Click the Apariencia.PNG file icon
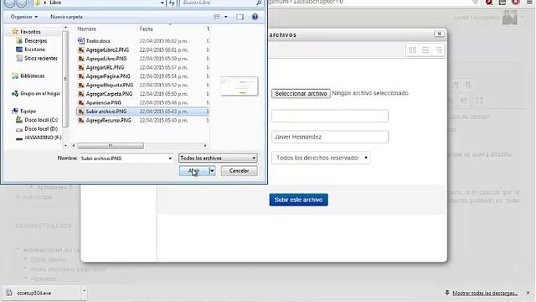 [81, 102]
